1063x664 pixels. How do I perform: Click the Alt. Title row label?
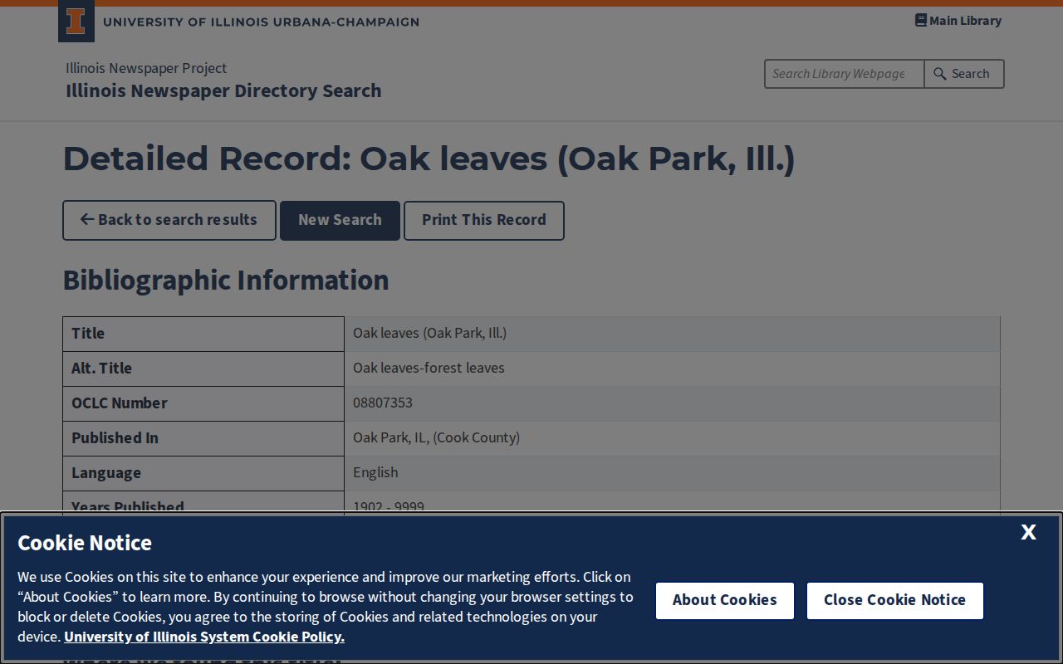point(101,369)
